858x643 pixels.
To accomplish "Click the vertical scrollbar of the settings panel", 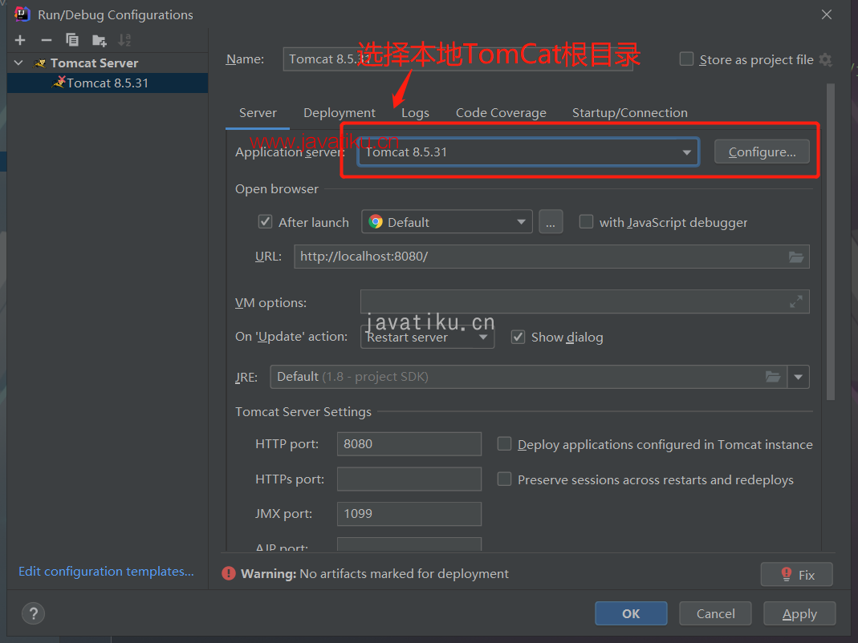I will [x=831, y=241].
